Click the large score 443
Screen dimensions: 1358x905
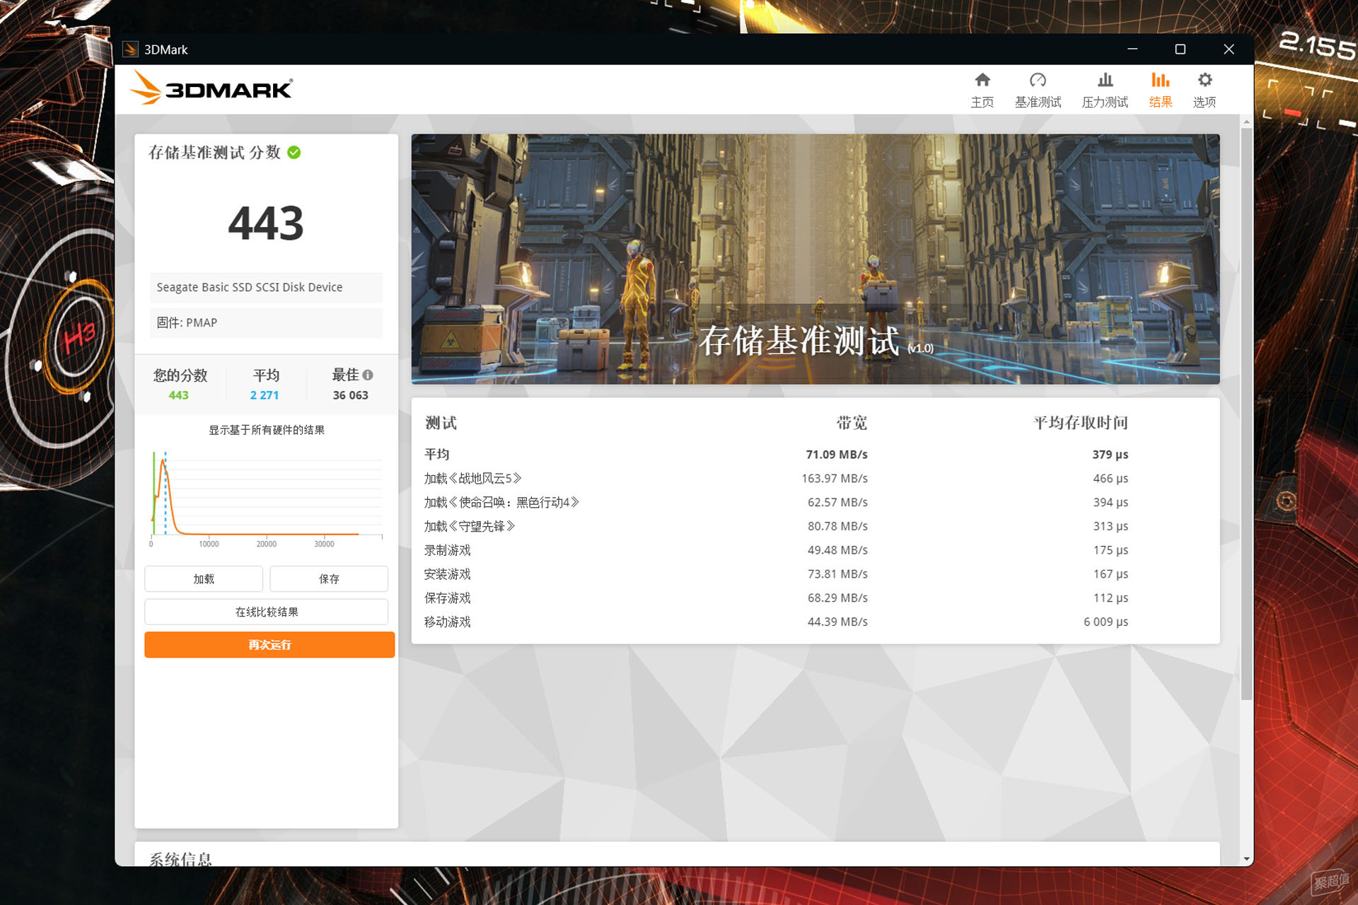pyautogui.click(x=266, y=223)
